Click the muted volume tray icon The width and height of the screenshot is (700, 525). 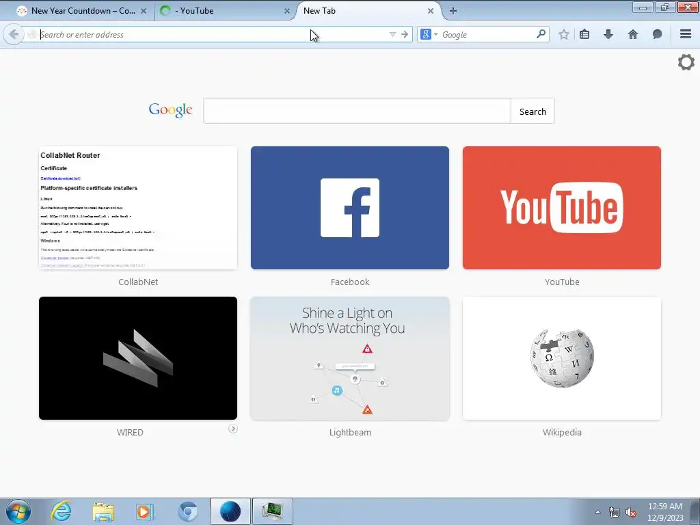tap(631, 512)
